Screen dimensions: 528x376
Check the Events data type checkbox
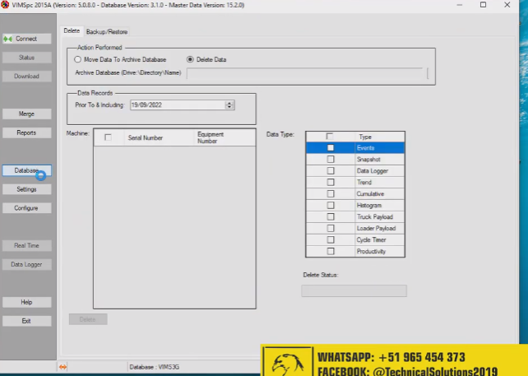coord(331,148)
